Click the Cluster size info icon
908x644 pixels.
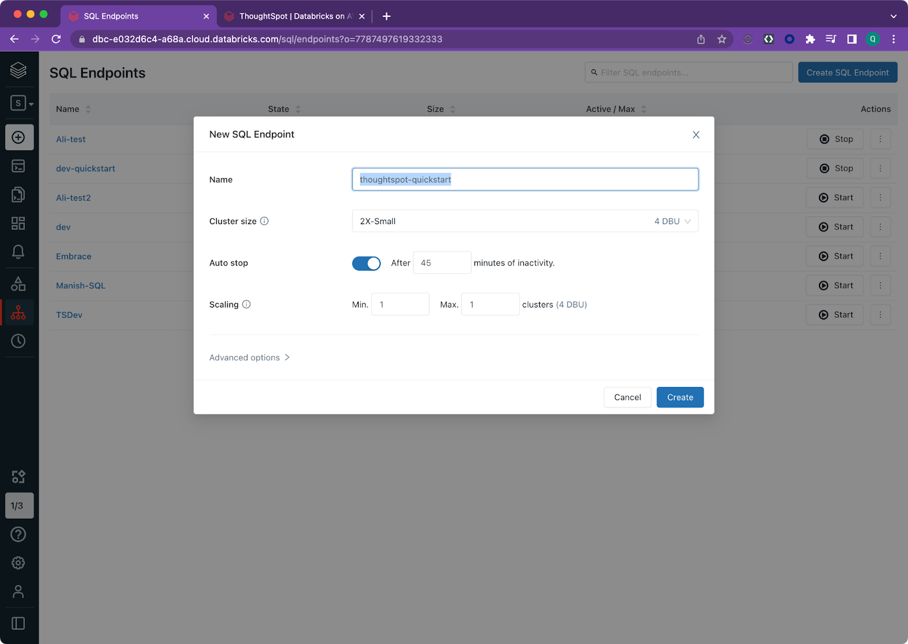[x=264, y=221]
